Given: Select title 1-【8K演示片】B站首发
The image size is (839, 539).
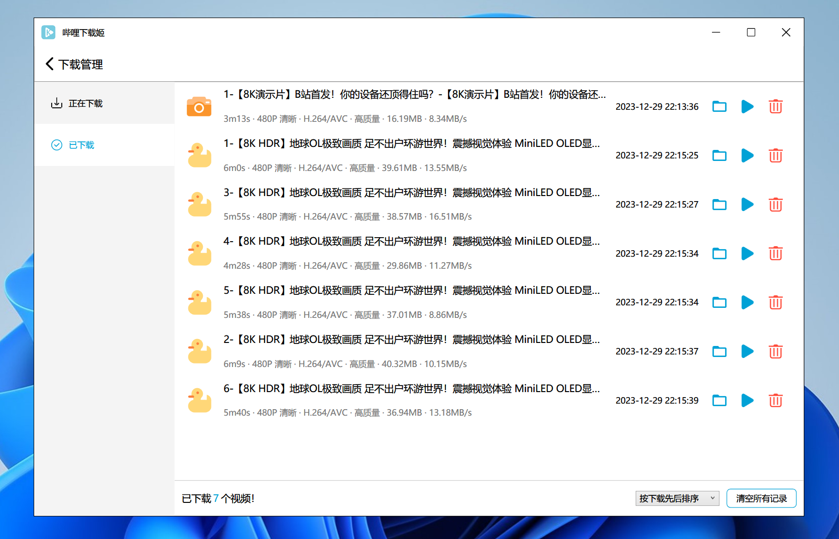Looking at the screenshot, I should (415, 94).
